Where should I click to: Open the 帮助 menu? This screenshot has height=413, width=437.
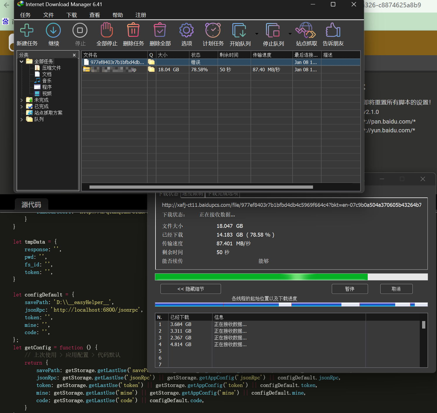point(118,15)
